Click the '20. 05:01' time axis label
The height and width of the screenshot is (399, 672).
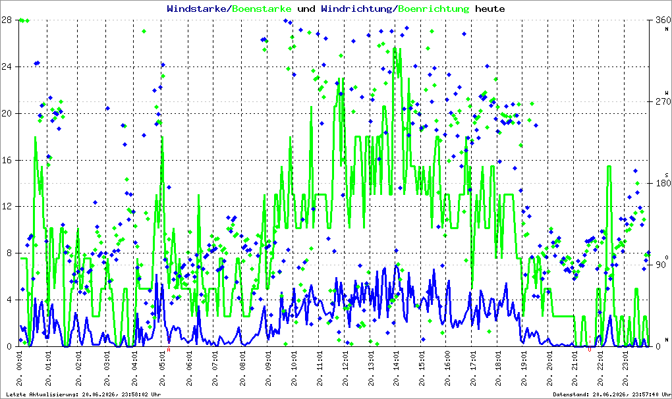coord(163,369)
